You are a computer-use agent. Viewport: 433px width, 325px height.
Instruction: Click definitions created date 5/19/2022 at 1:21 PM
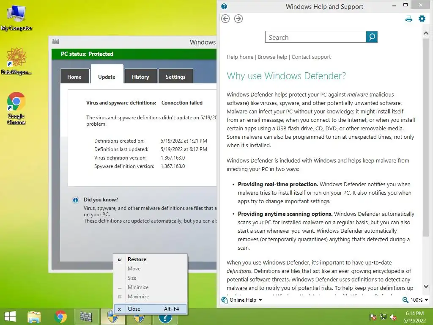tap(184, 141)
